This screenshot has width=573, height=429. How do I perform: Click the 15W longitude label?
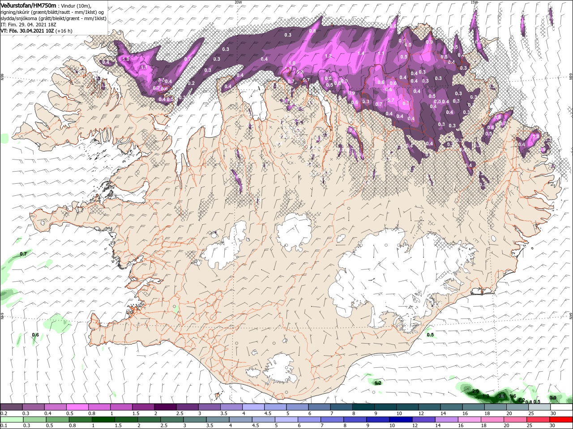click(474, 2)
